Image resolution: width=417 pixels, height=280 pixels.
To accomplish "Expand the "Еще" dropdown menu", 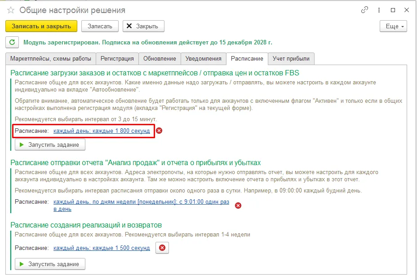I will tap(393, 26).
